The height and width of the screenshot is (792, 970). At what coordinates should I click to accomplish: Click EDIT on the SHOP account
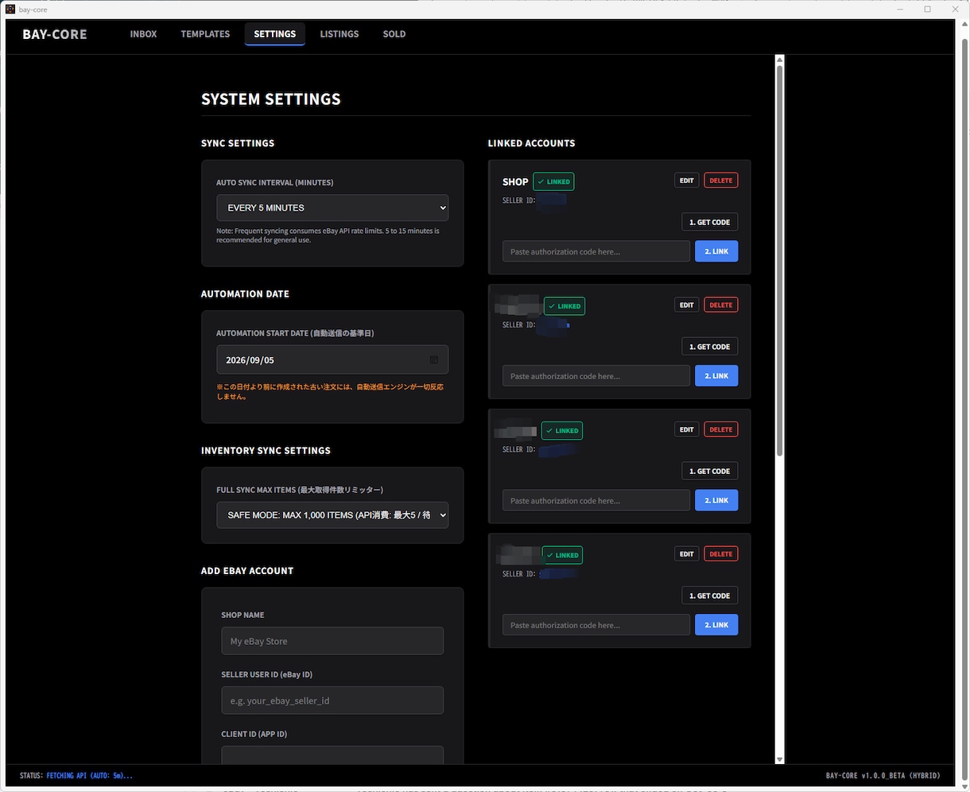click(x=687, y=181)
